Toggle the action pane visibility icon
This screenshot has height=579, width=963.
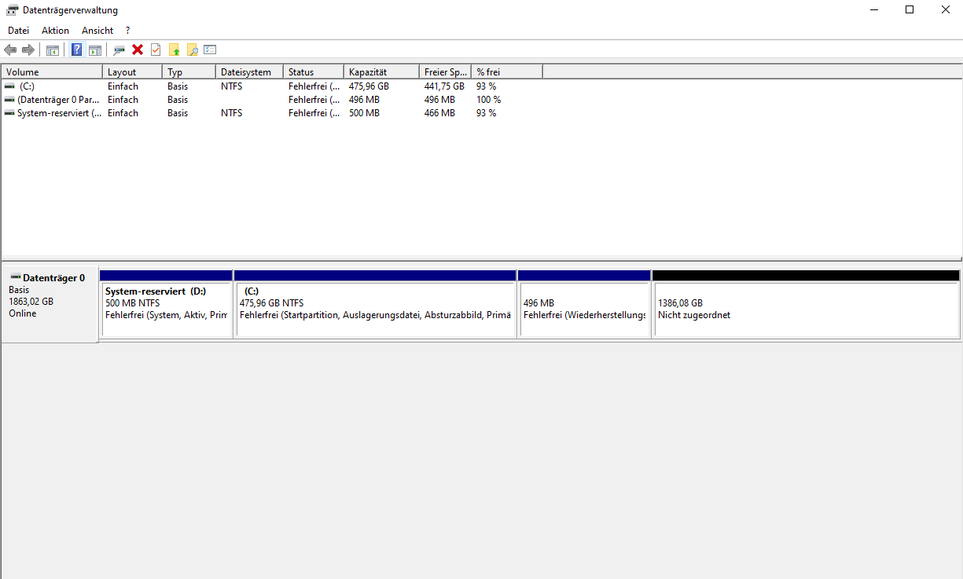(x=94, y=49)
